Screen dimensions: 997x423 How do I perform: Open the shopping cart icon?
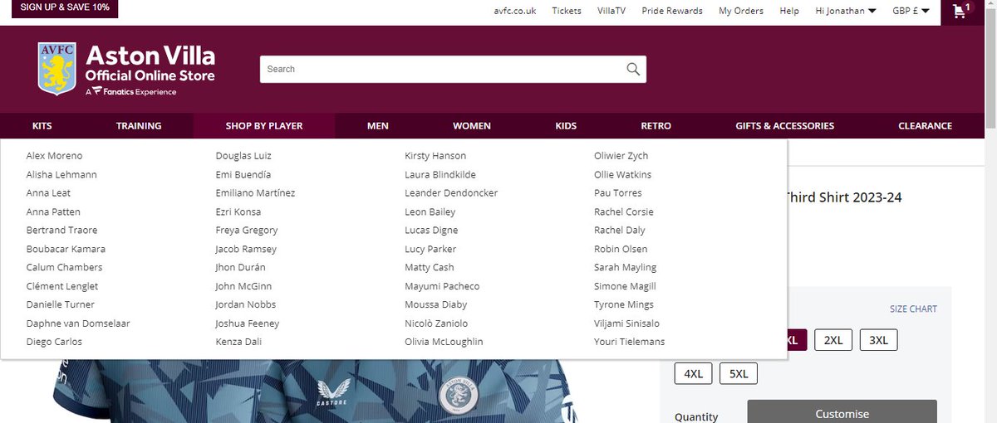coord(960,11)
